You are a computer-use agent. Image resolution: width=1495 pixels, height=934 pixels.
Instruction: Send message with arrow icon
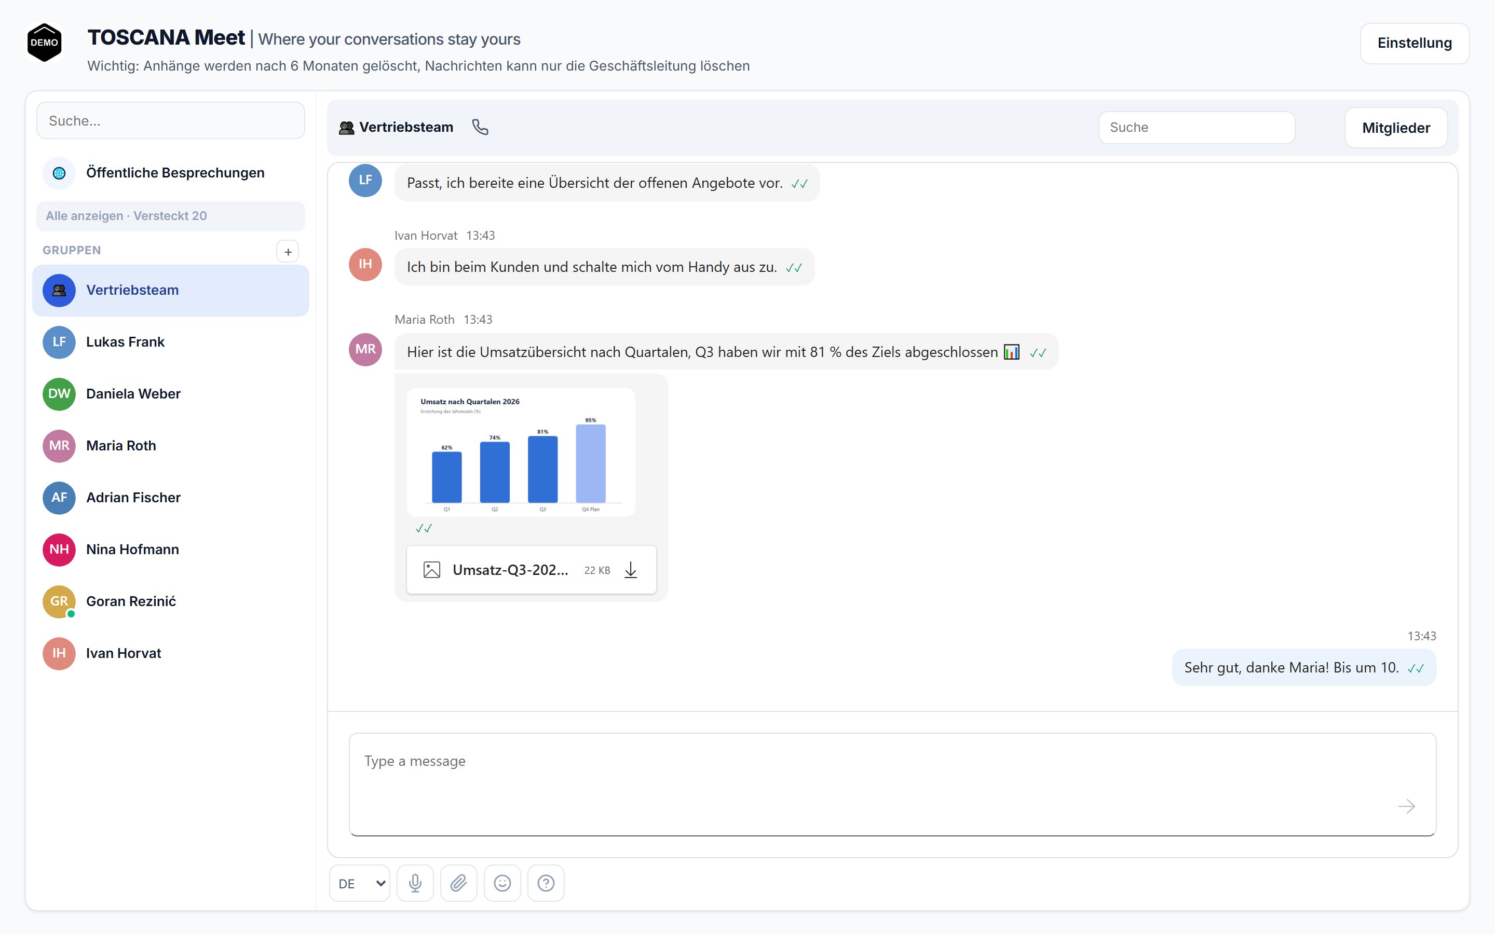pyautogui.click(x=1406, y=806)
